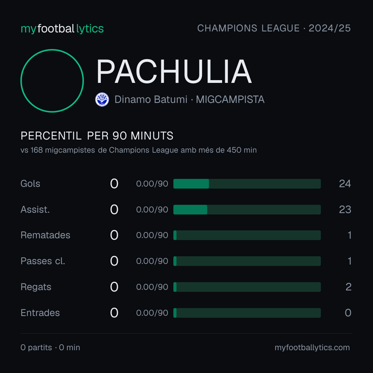Click the Assist. percentile value 23

click(x=345, y=210)
